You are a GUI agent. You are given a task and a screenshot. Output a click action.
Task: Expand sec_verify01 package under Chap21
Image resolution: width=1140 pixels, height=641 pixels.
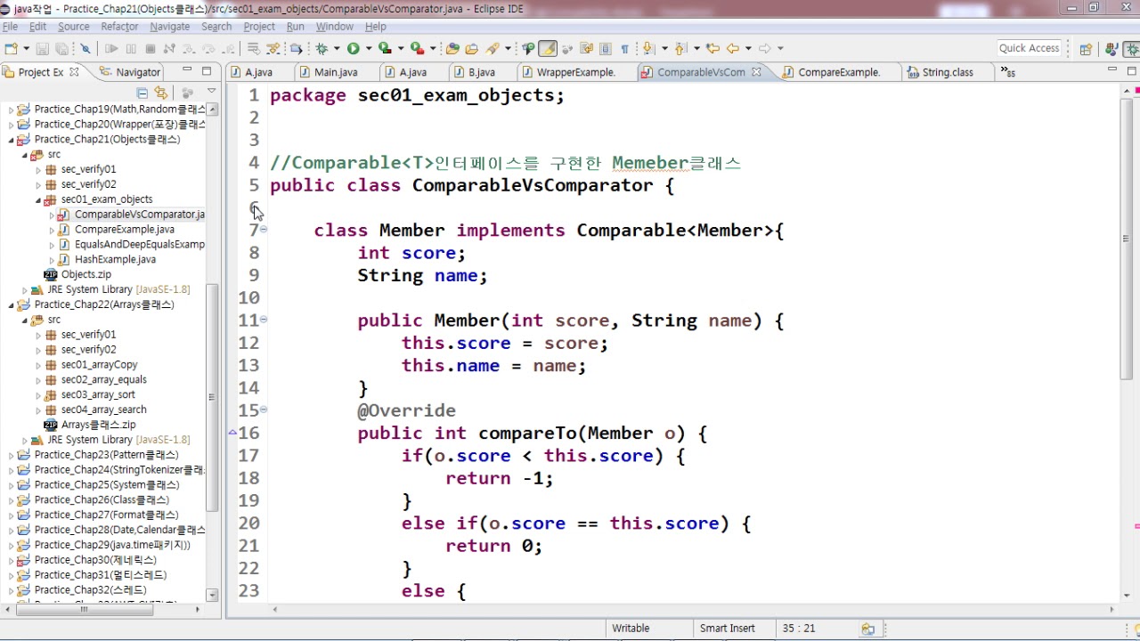tap(39, 170)
